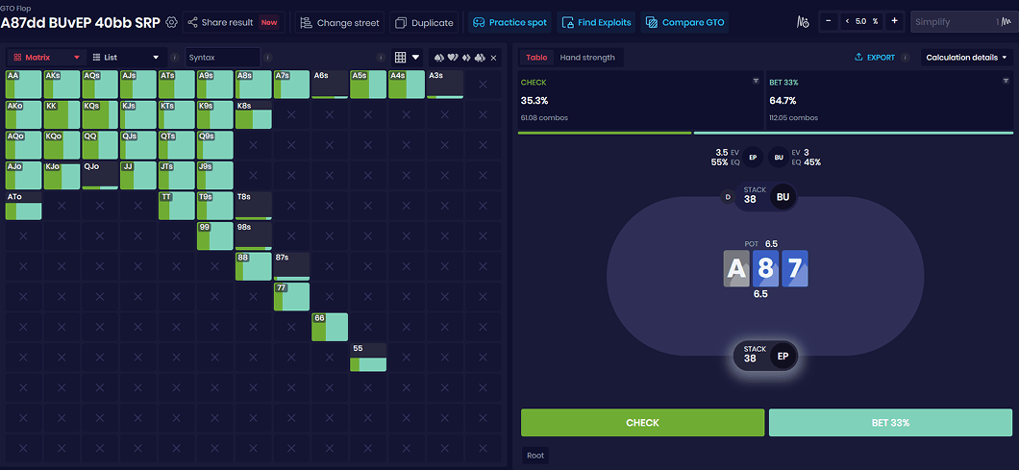Switch to the Hand strength tab
The width and height of the screenshot is (1019, 470).
[x=586, y=58]
